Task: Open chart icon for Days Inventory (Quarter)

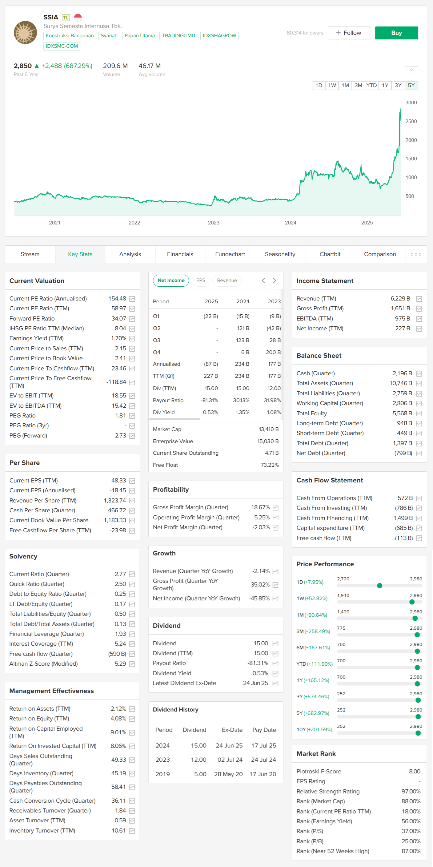Action: 132,774
